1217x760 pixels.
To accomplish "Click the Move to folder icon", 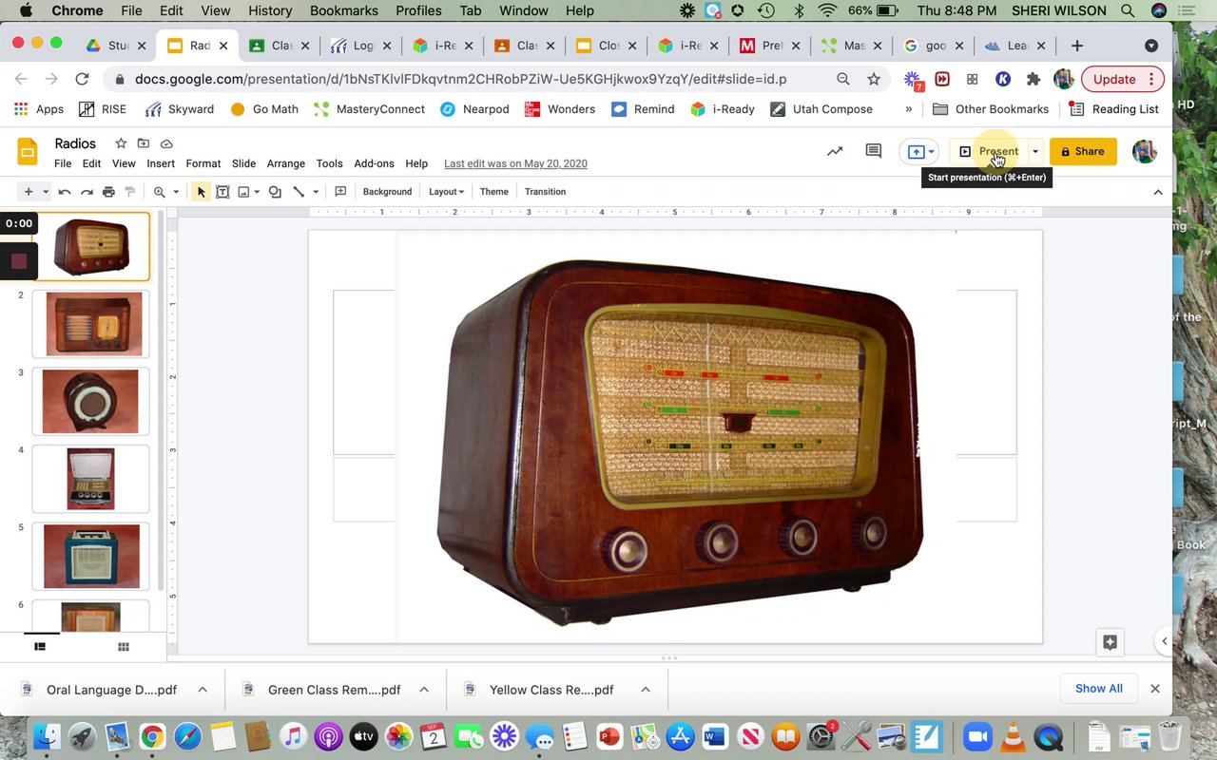I will point(144,143).
